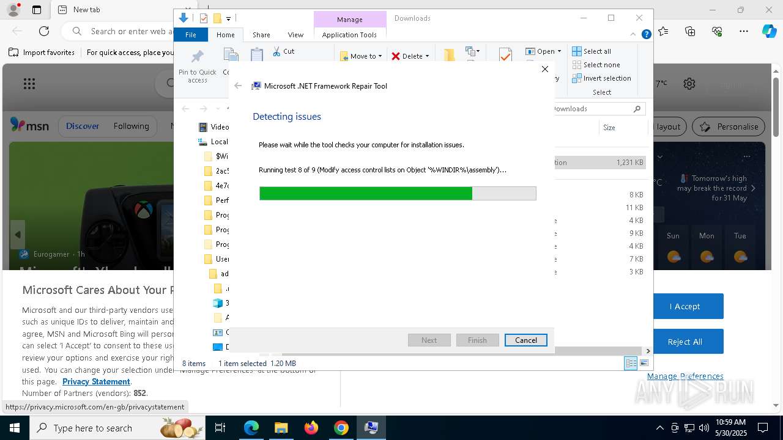Click the 1,231 KB file size cell
Image resolution: width=783 pixels, height=440 pixels.
pyautogui.click(x=629, y=163)
